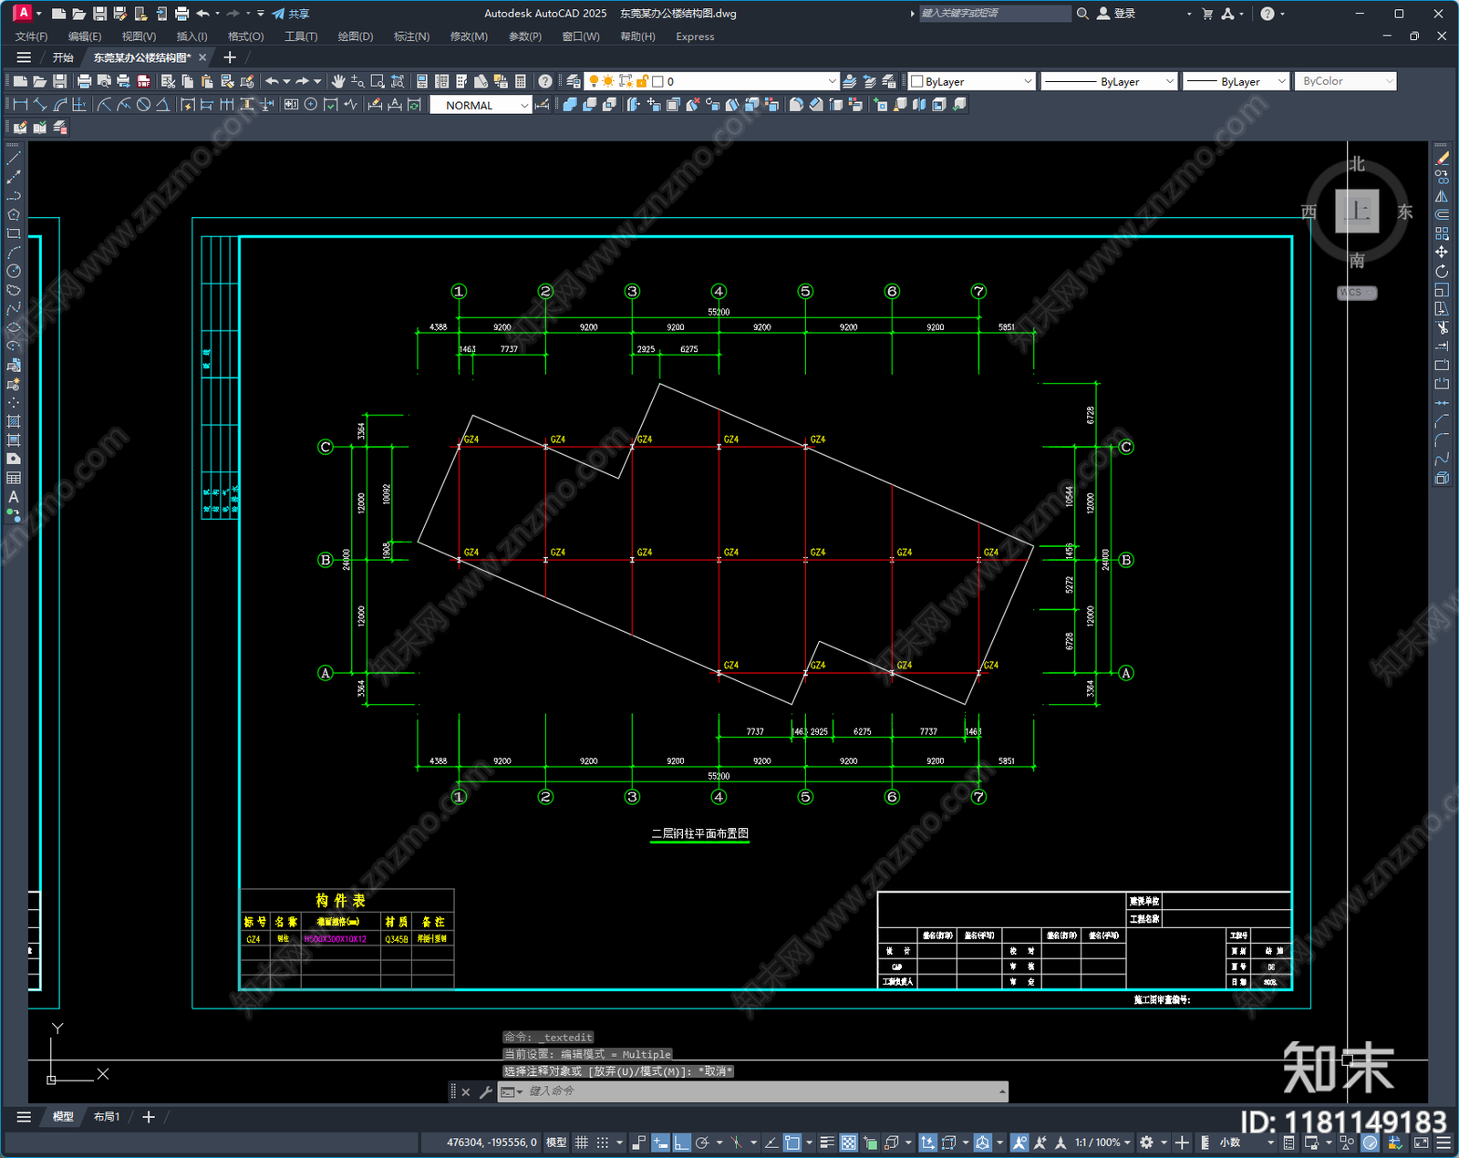Open the NORMAL dimension style dropdown
Viewport: 1459px width, 1158px height.
tap(480, 105)
